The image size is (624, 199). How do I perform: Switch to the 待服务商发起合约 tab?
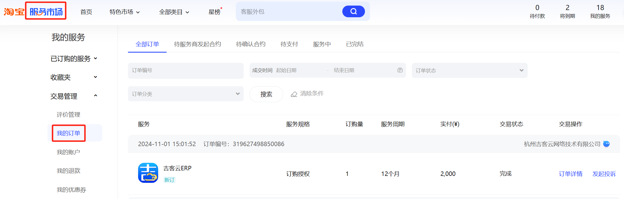tap(198, 44)
